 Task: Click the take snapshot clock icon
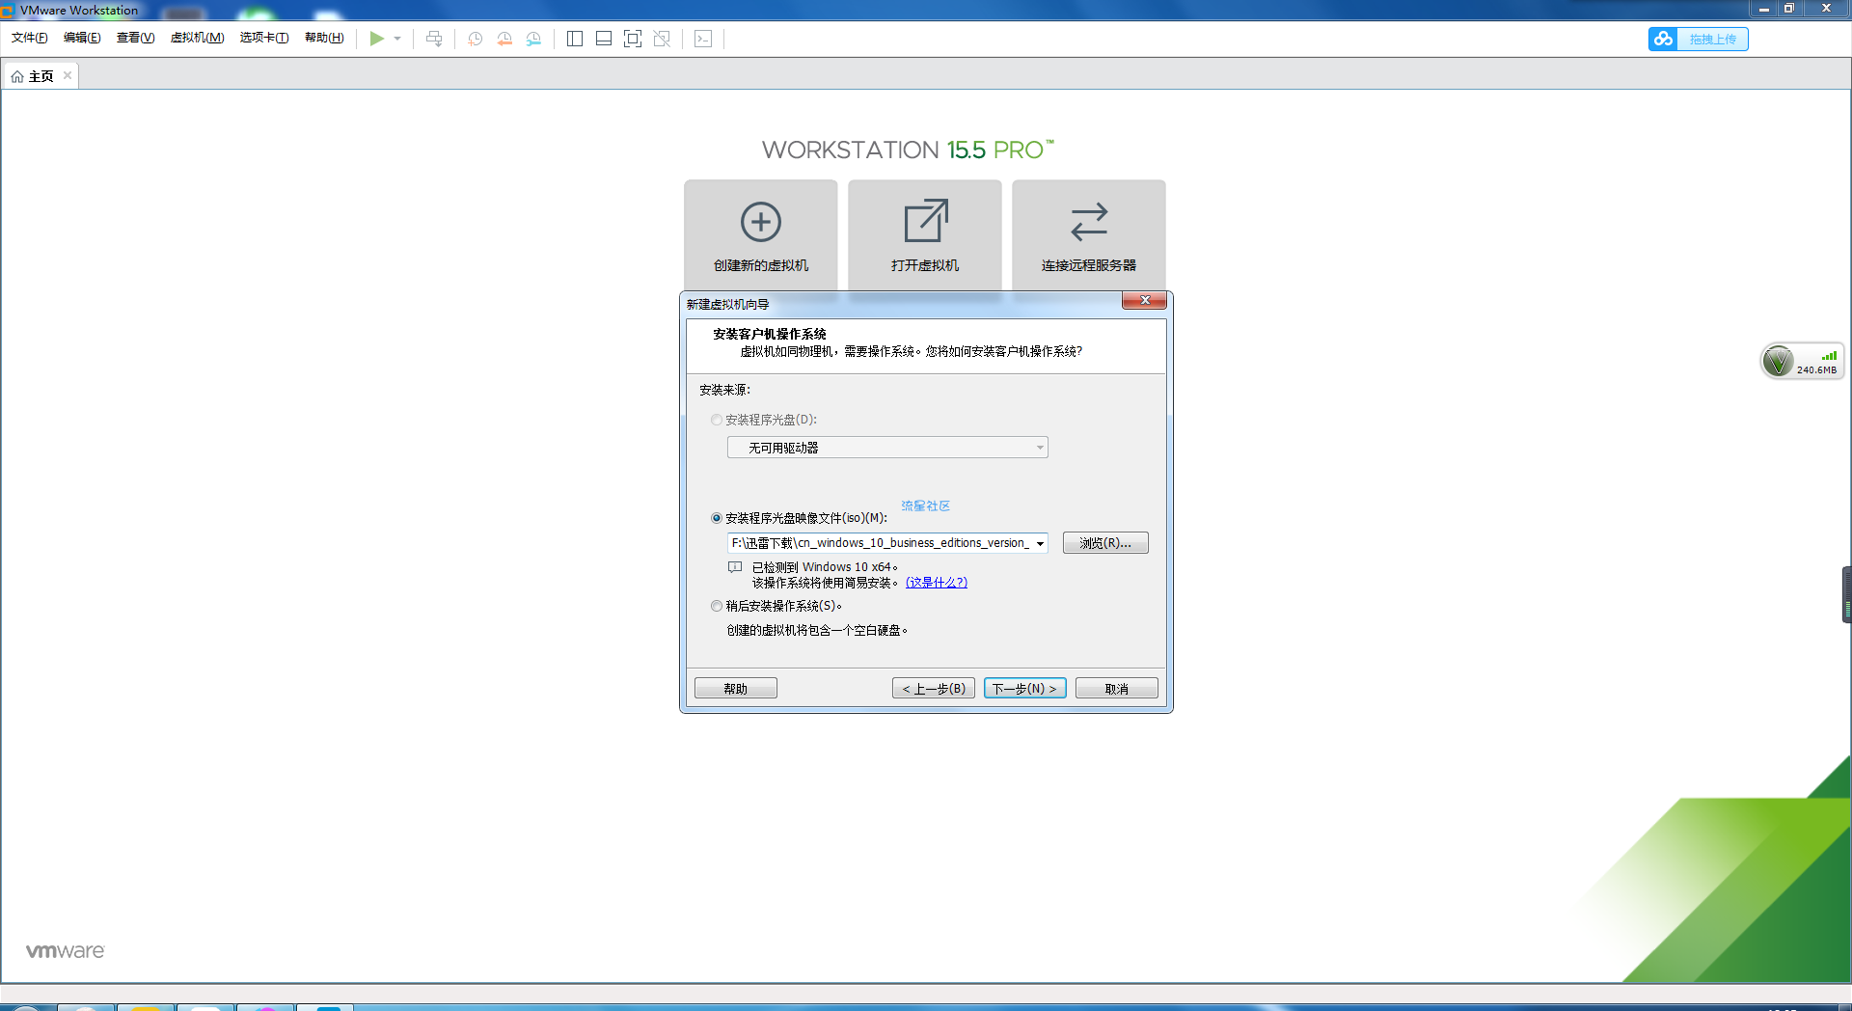point(475,39)
